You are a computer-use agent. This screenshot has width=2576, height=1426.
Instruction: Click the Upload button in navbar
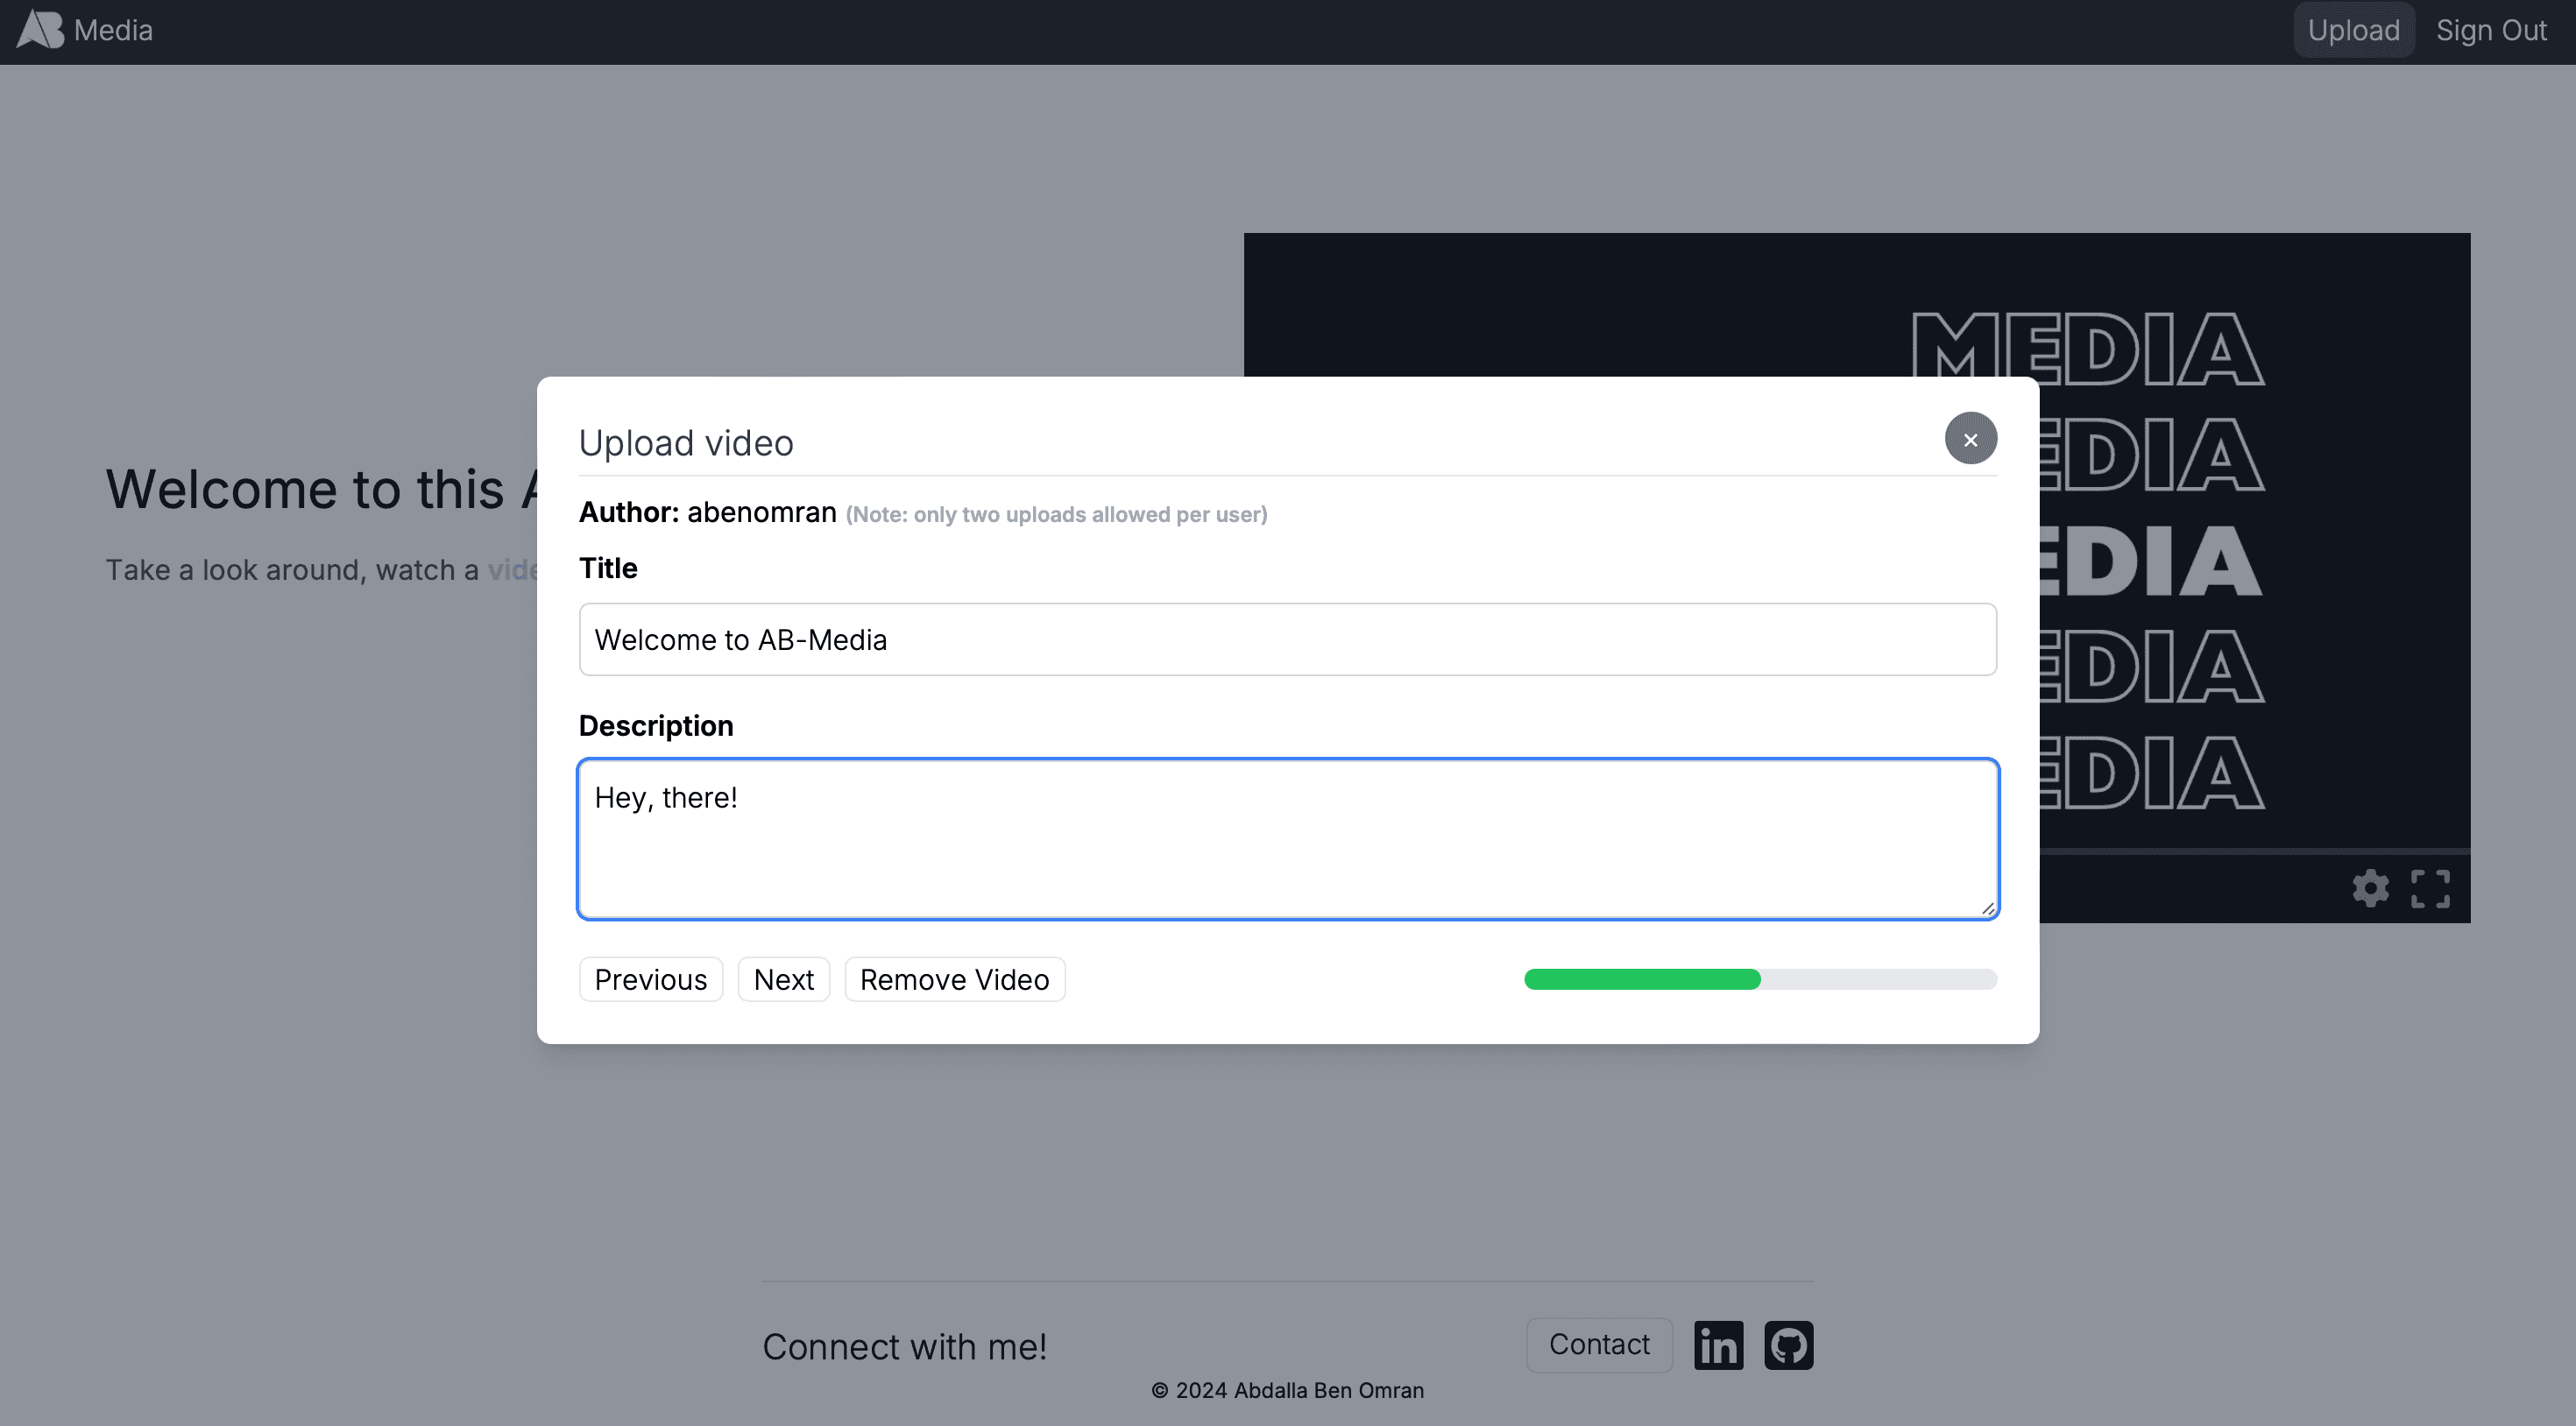click(2353, 30)
